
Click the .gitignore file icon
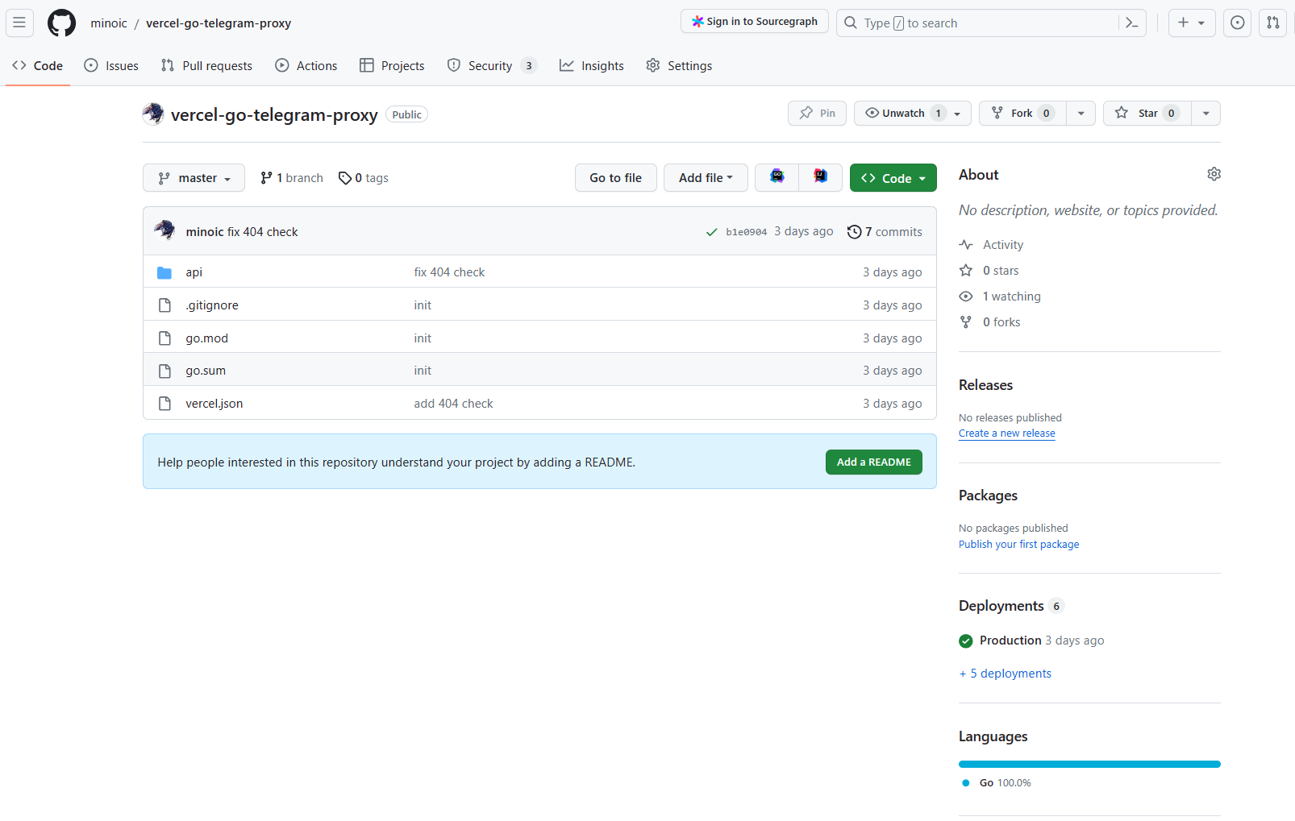pyautogui.click(x=164, y=305)
